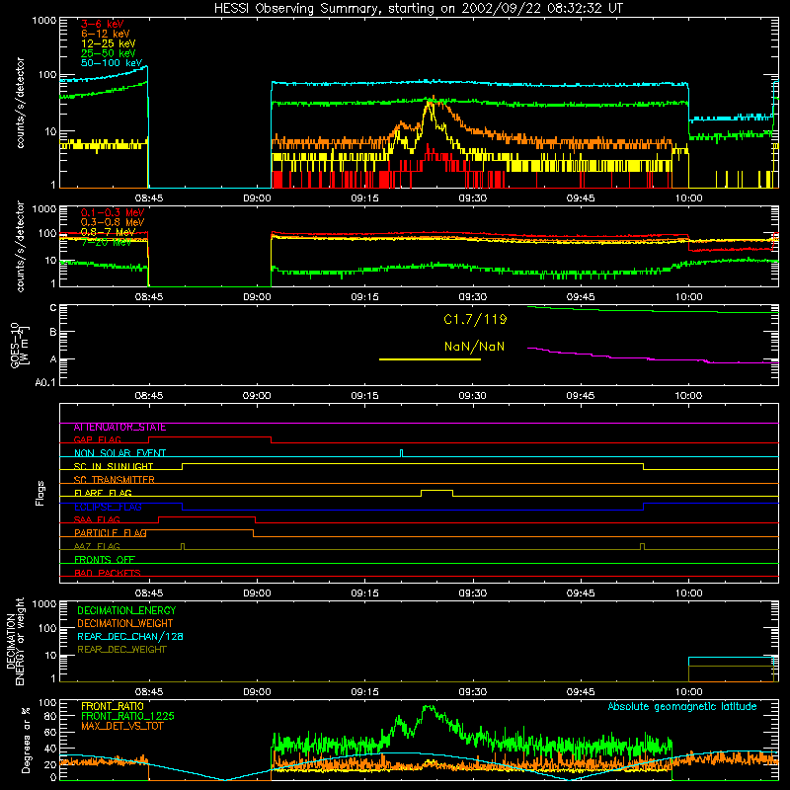Click the "FRONT_RATIO" yellow legend label
The height and width of the screenshot is (790, 790).
(x=113, y=706)
